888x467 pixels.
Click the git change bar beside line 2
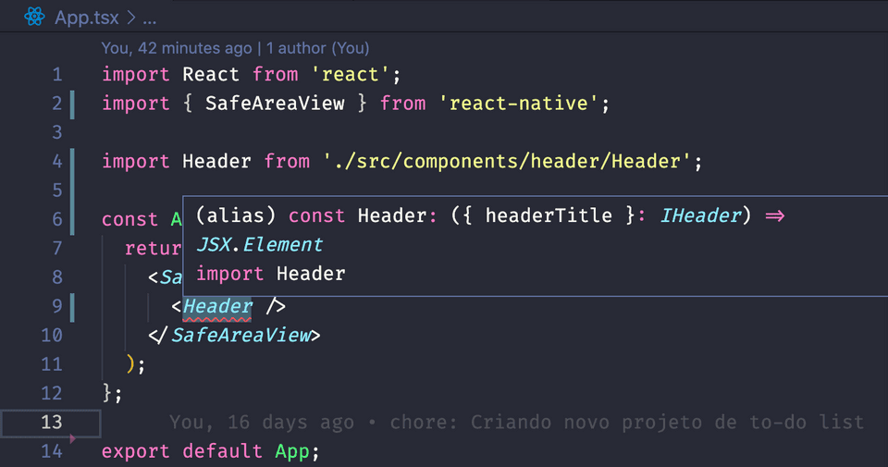[71, 104]
